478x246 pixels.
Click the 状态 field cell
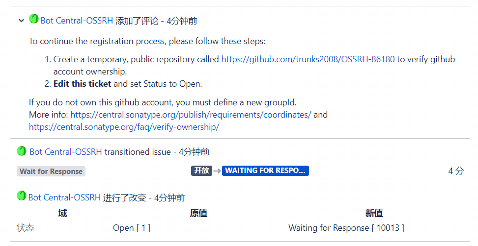point(26,228)
